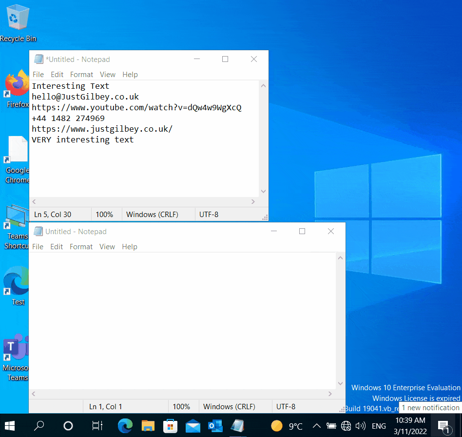462x437 pixels.
Task: Open the Windows Start menu
Action: pyautogui.click(x=10, y=425)
